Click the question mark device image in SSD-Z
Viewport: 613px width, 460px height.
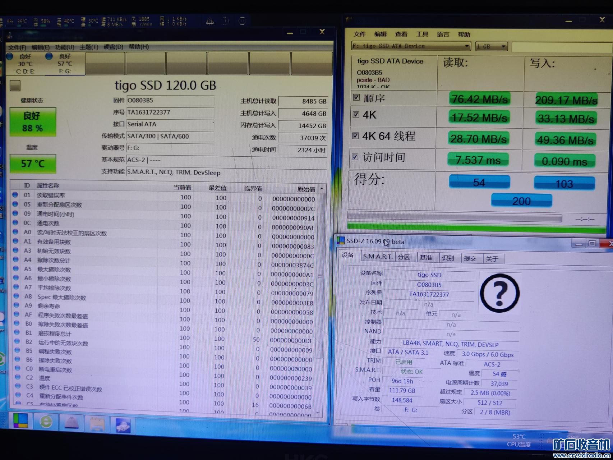coord(500,293)
